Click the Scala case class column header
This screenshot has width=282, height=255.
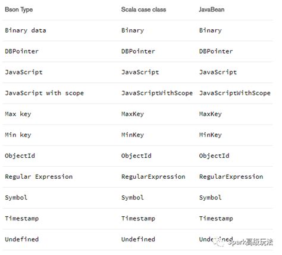[143, 10]
